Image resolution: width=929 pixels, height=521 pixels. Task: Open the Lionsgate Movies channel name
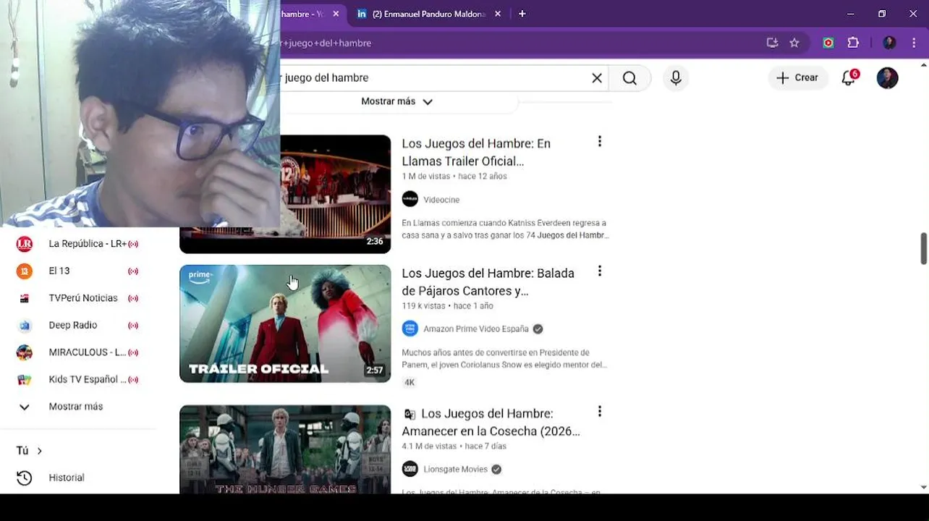[x=455, y=469]
